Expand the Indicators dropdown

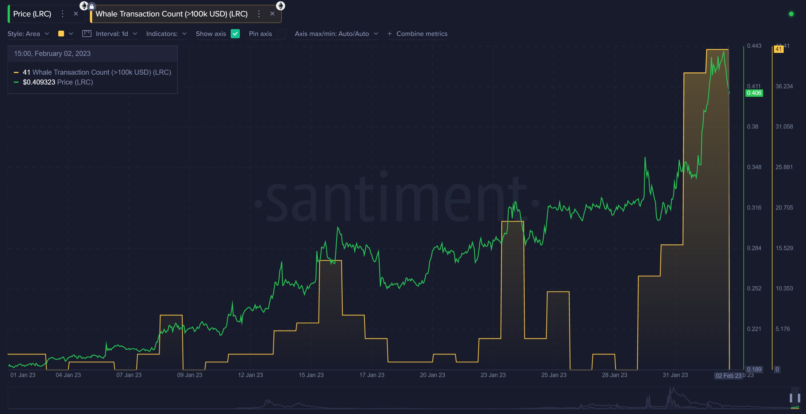tap(166, 34)
